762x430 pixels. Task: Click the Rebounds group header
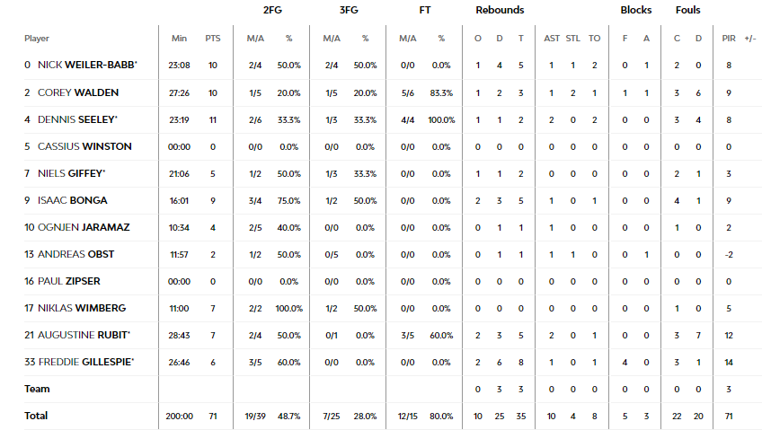(500, 10)
